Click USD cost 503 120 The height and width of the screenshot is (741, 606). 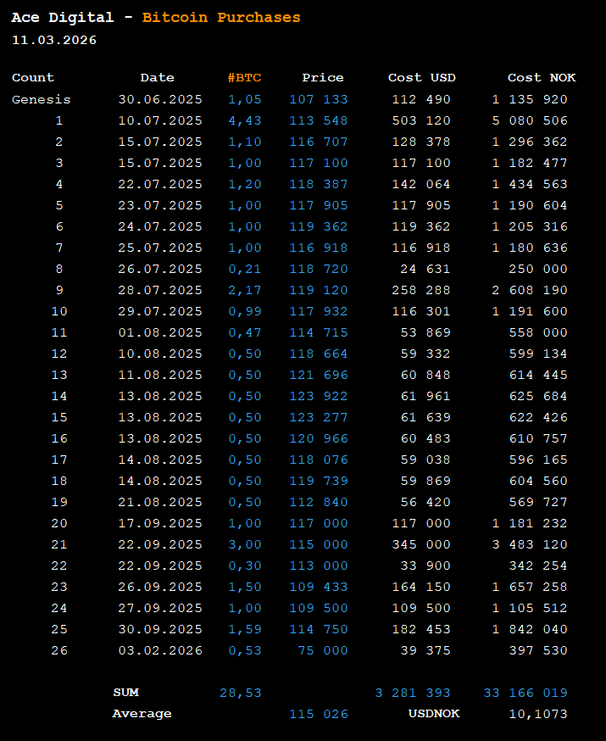pos(421,120)
